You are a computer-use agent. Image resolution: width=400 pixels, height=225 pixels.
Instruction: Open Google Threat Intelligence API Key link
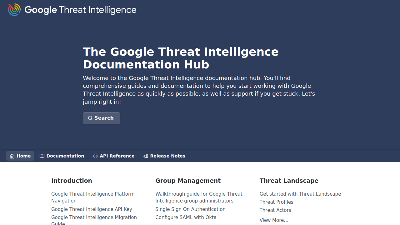click(92, 209)
